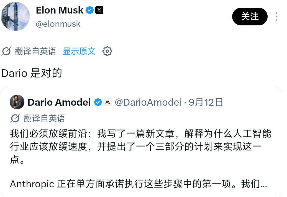
Task: Click the Elon Musk display name
Action: click(x=60, y=10)
